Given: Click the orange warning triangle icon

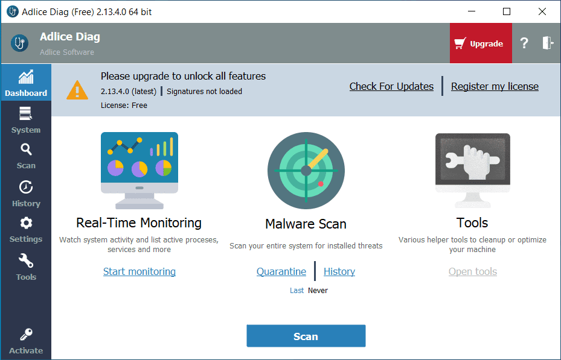Looking at the screenshot, I should click(77, 90).
